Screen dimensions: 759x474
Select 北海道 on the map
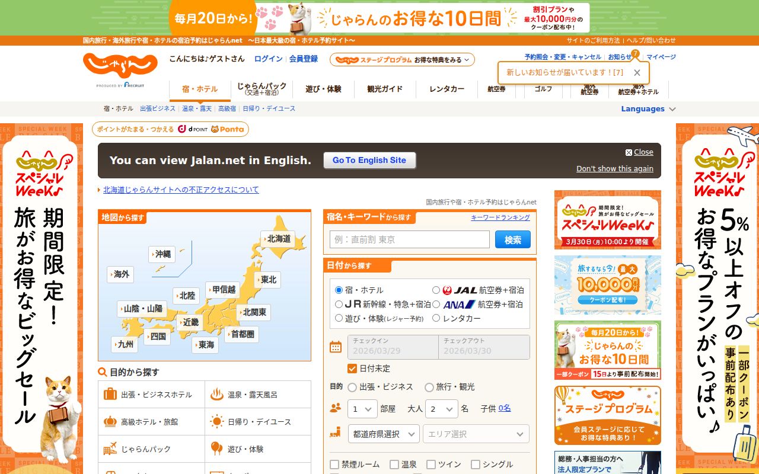[x=278, y=239]
